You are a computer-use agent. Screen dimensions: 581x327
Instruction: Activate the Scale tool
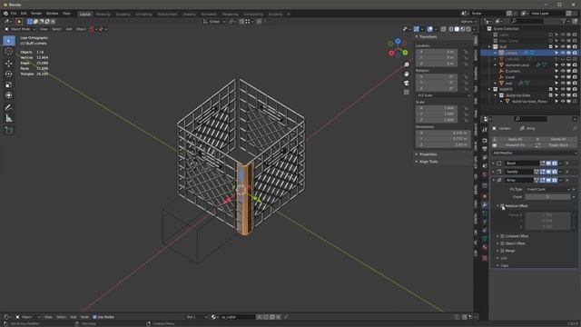pyautogui.click(x=9, y=84)
